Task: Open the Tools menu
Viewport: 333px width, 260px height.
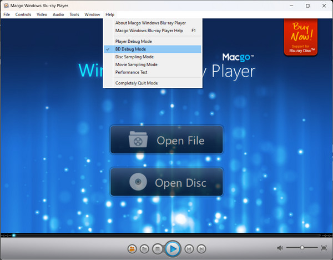Action: pyautogui.click(x=74, y=14)
